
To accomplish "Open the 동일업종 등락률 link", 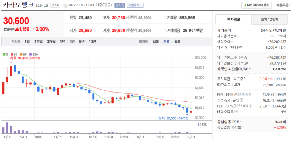I will tap(230, 127).
